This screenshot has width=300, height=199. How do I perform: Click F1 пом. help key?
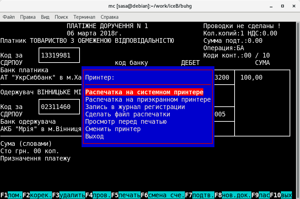coord(11,195)
